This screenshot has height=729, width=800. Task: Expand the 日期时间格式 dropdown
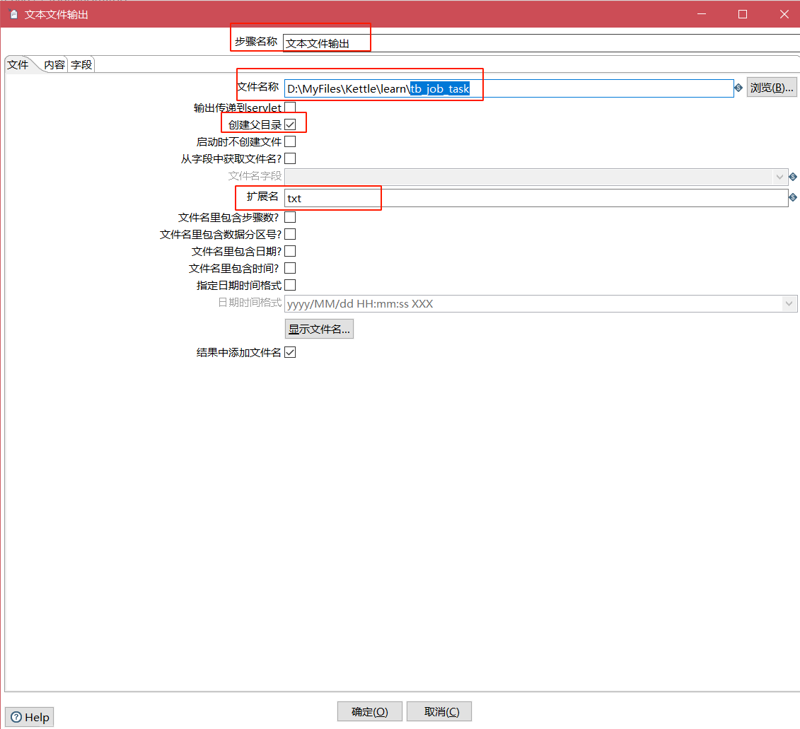click(x=789, y=304)
